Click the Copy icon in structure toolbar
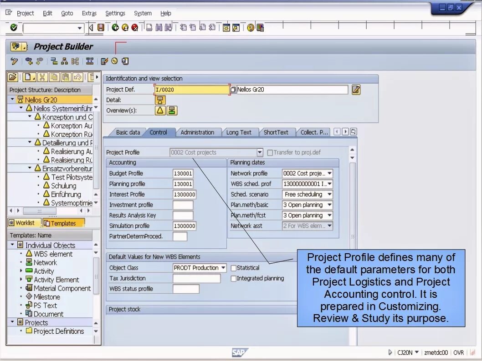This screenshot has width=482, height=361. point(54,77)
